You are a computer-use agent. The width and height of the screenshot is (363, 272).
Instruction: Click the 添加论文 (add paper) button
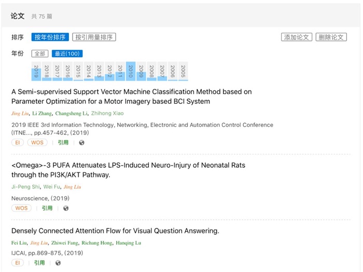pos(296,37)
